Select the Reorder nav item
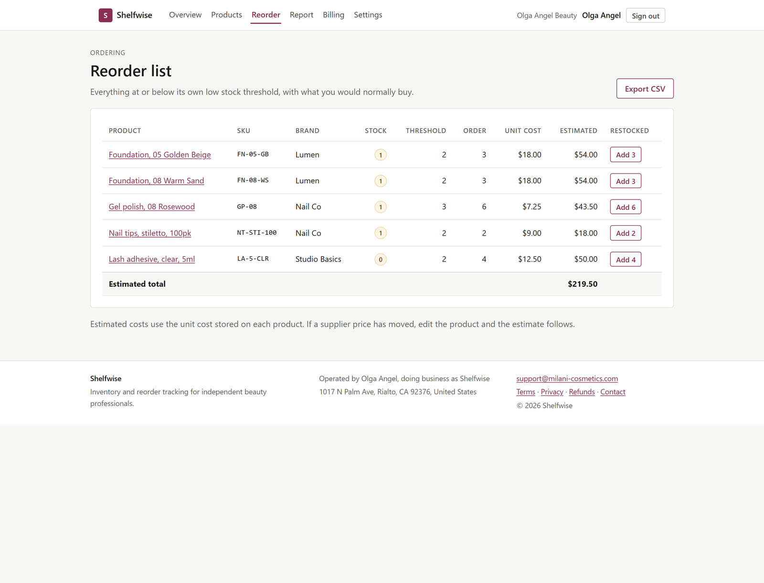Screen dimensions: 764x583 [x=266, y=15]
